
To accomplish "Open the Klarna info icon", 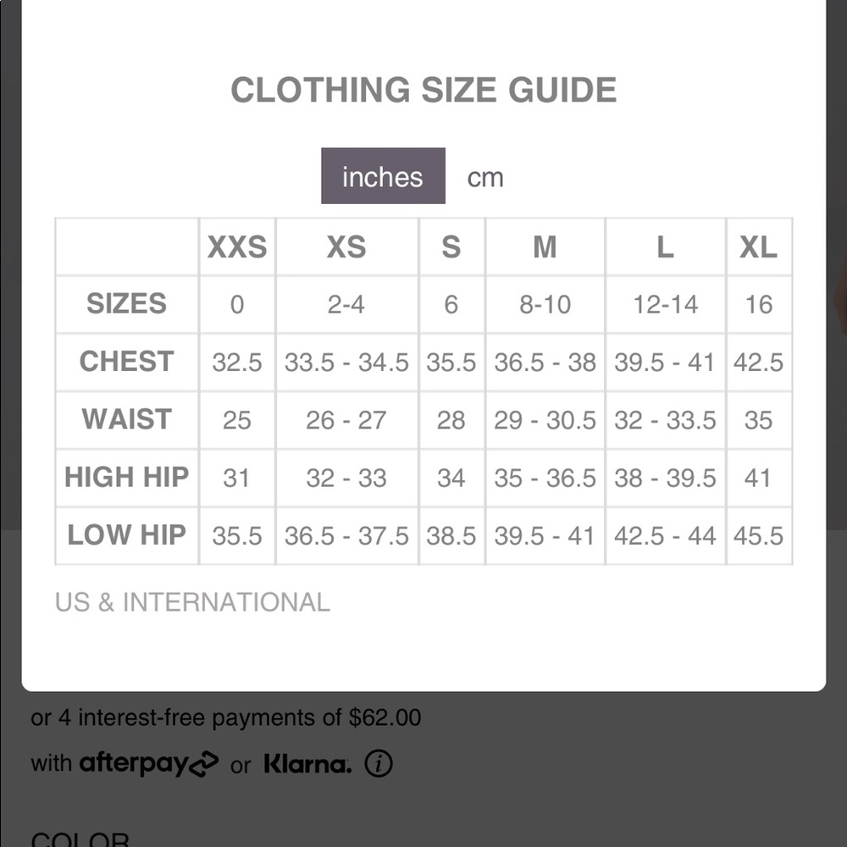I will coord(379,763).
